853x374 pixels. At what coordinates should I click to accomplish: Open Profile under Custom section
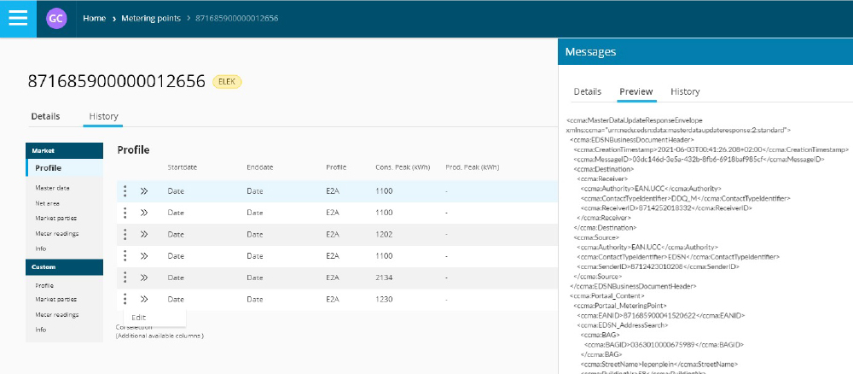click(x=44, y=285)
